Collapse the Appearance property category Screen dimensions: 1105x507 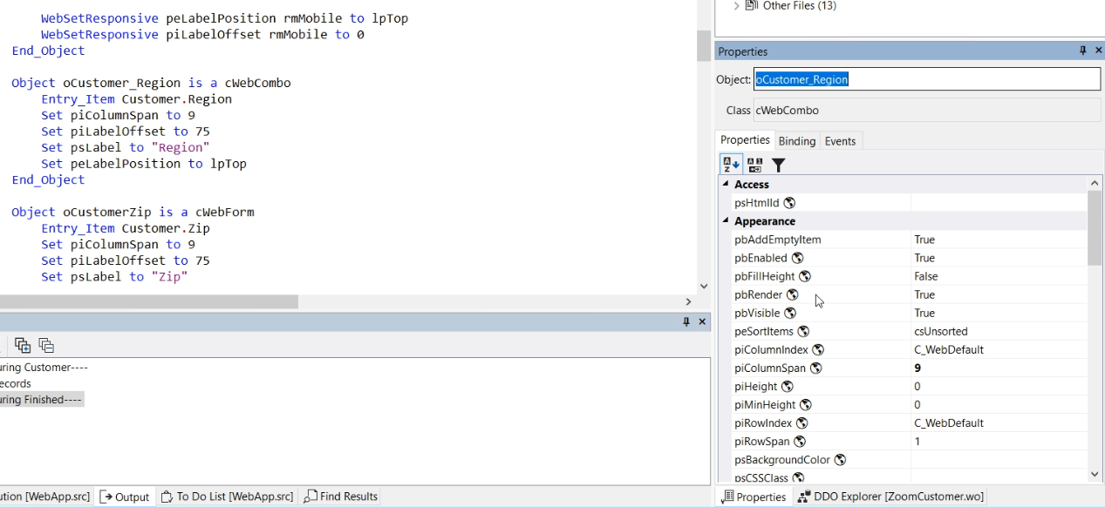(x=725, y=221)
